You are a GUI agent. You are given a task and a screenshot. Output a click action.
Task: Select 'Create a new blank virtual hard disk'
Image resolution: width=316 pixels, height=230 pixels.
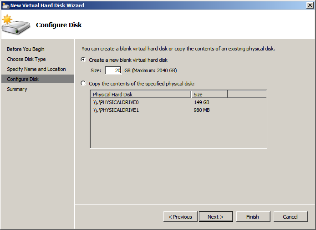[83, 60]
